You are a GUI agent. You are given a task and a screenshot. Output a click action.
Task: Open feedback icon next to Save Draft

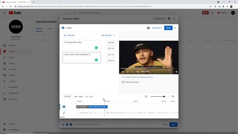click(x=148, y=28)
